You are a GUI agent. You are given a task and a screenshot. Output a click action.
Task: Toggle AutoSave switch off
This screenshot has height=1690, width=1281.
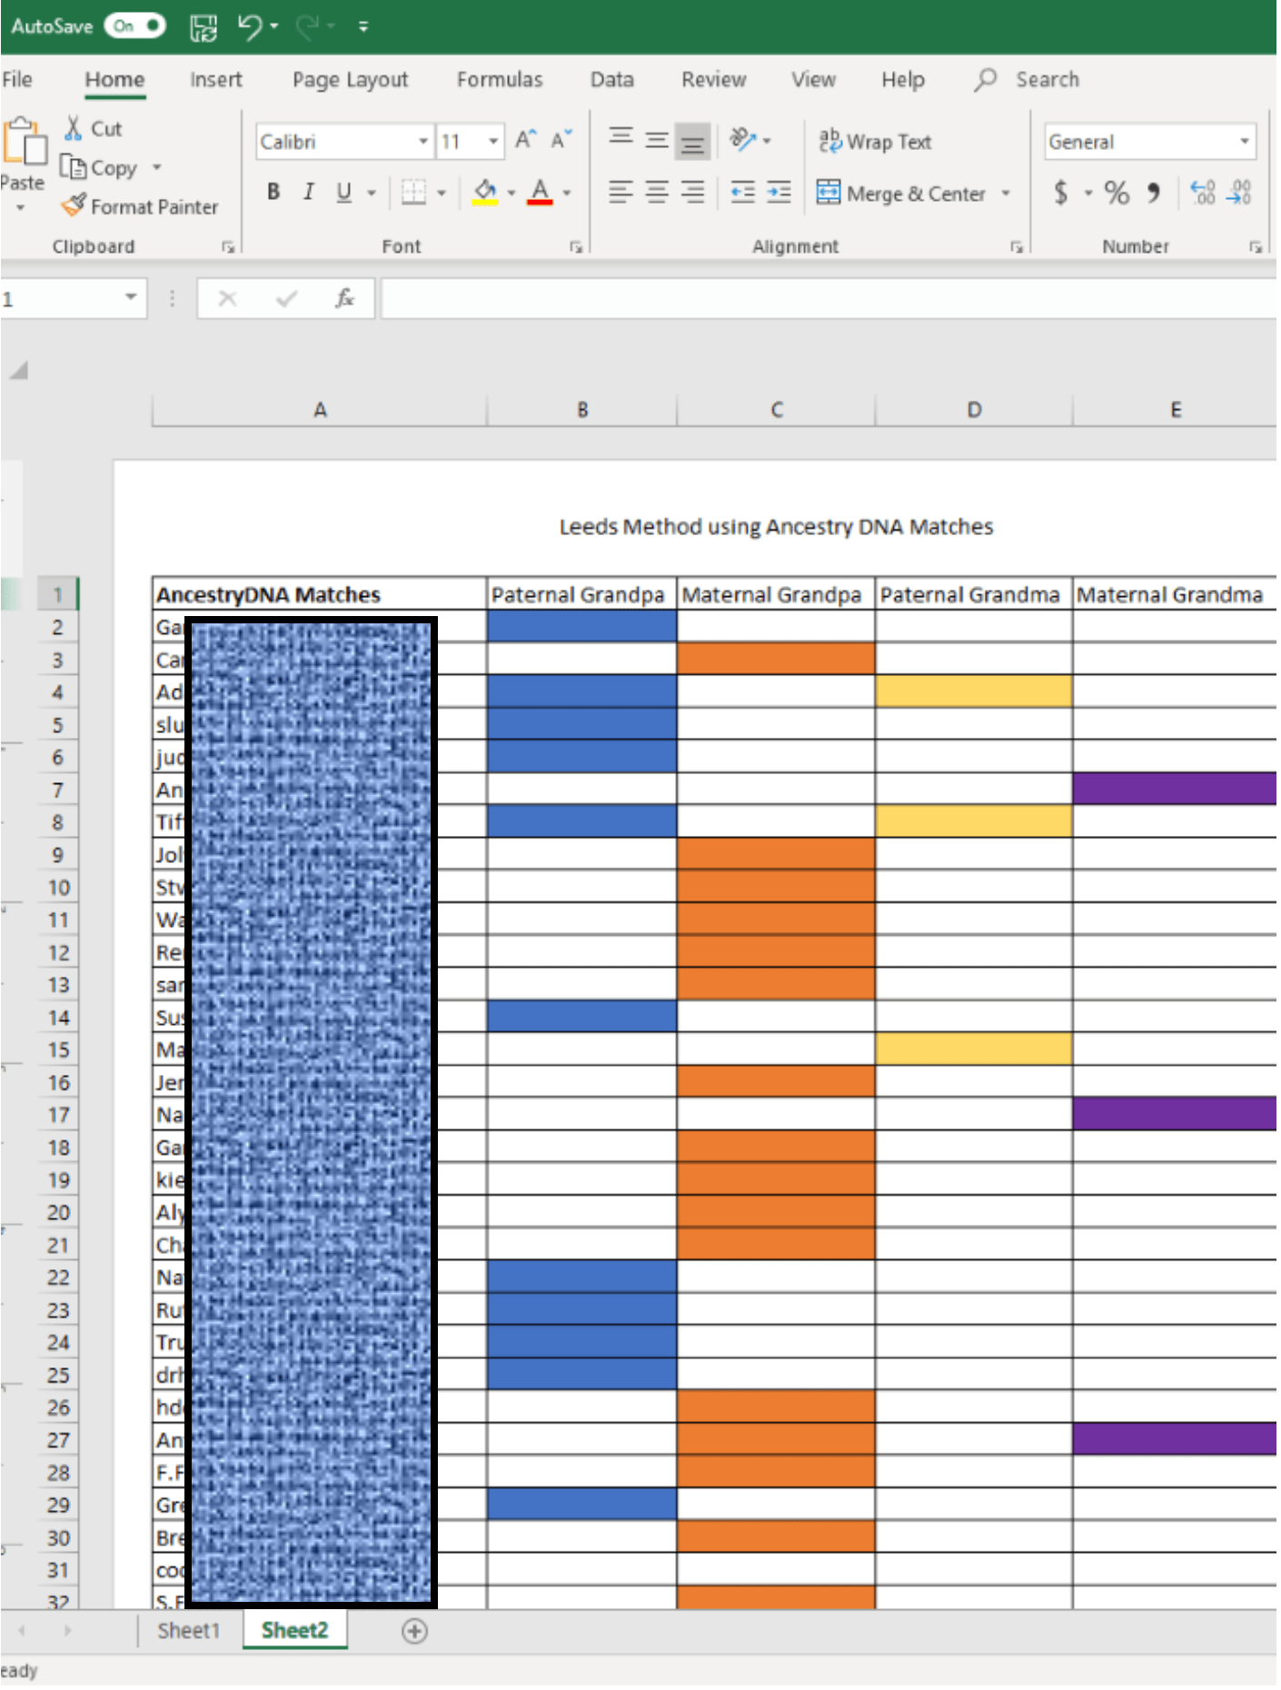[x=134, y=26]
